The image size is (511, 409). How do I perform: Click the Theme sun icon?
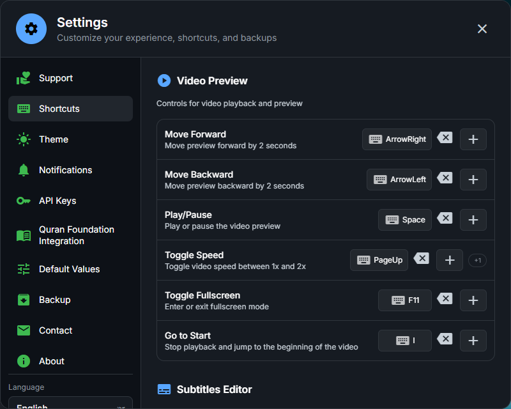[24, 139]
